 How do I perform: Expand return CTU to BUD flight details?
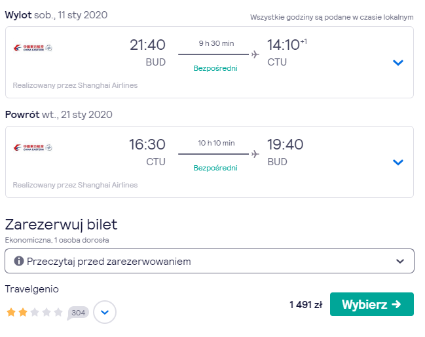click(x=398, y=162)
